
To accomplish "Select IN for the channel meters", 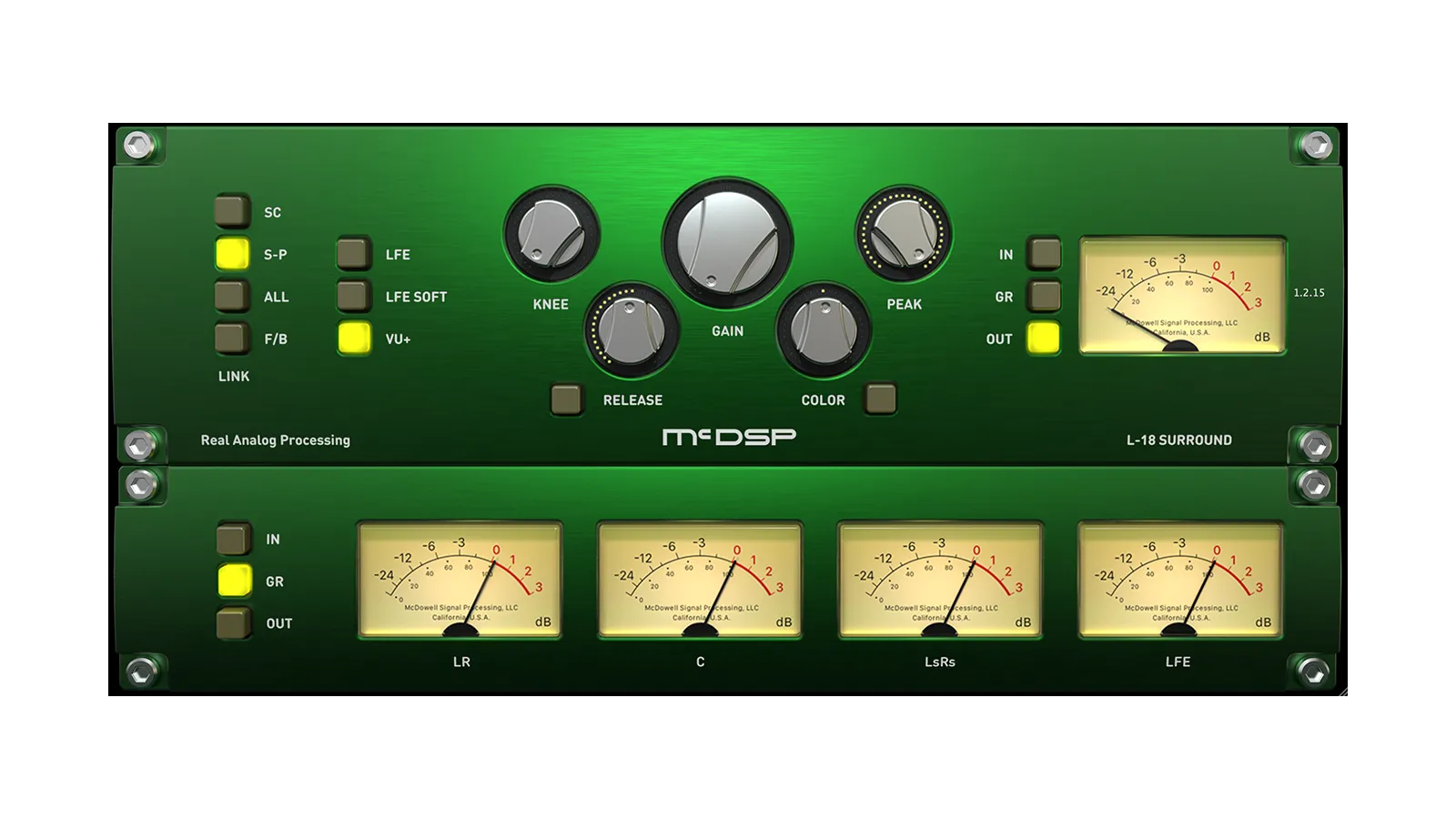I will [234, 539].
